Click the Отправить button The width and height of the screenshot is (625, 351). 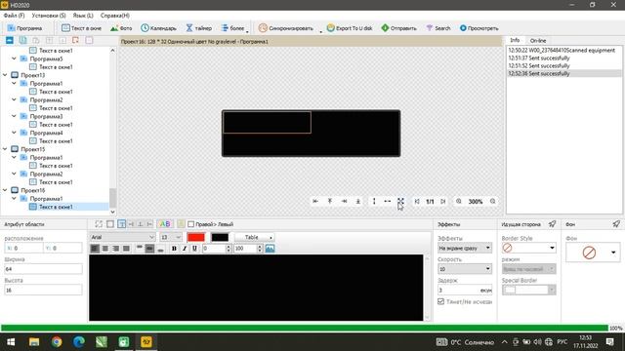coord(399,28)
